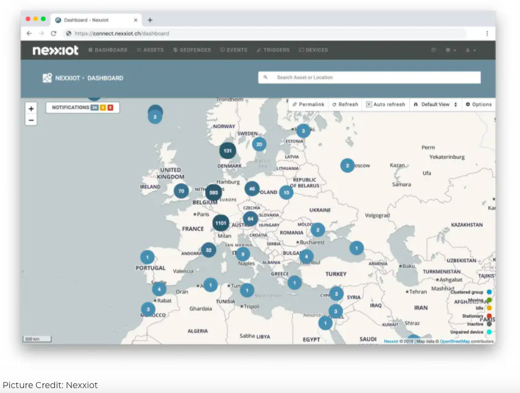520x393 pixels.
Task: Select the Dashboard - Nexxiot browser tab
Action: pyautogui.click(x=96, y=20)
